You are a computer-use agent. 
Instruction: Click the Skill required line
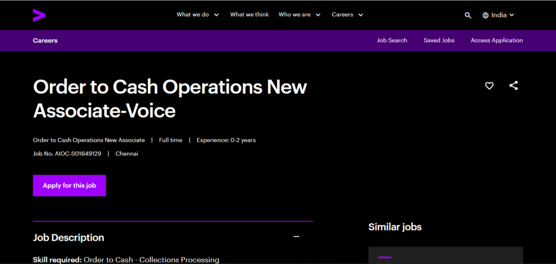click(126, 260)
